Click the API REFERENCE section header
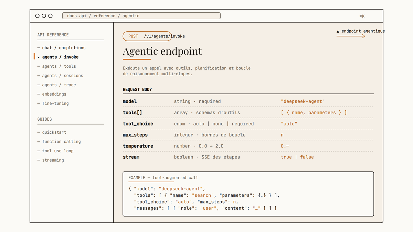The height and width of the screenshot is (232, 413). (x=53, y=35)
